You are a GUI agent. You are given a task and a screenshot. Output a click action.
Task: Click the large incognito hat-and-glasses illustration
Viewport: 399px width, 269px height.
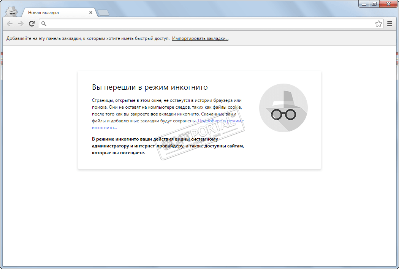(283, 108)
